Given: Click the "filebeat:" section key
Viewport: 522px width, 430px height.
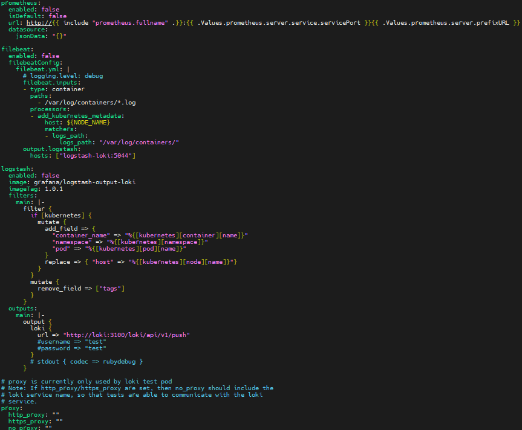Looking at the screenshot, I should [x=18, y=49].
